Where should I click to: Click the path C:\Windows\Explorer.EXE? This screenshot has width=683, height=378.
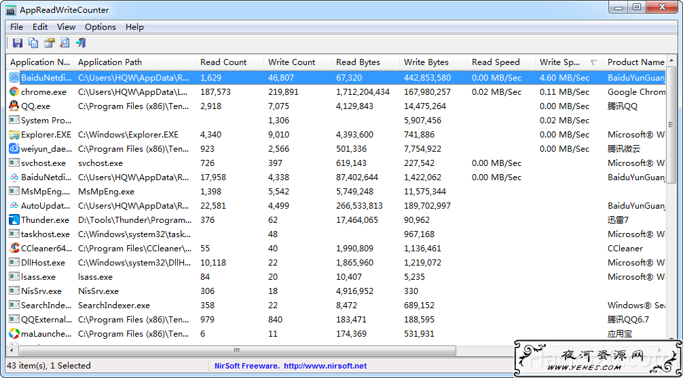(128, 135)
